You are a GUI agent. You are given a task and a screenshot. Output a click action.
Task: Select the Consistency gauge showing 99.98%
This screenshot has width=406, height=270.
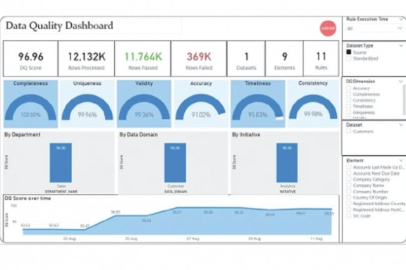pos(313,104)
